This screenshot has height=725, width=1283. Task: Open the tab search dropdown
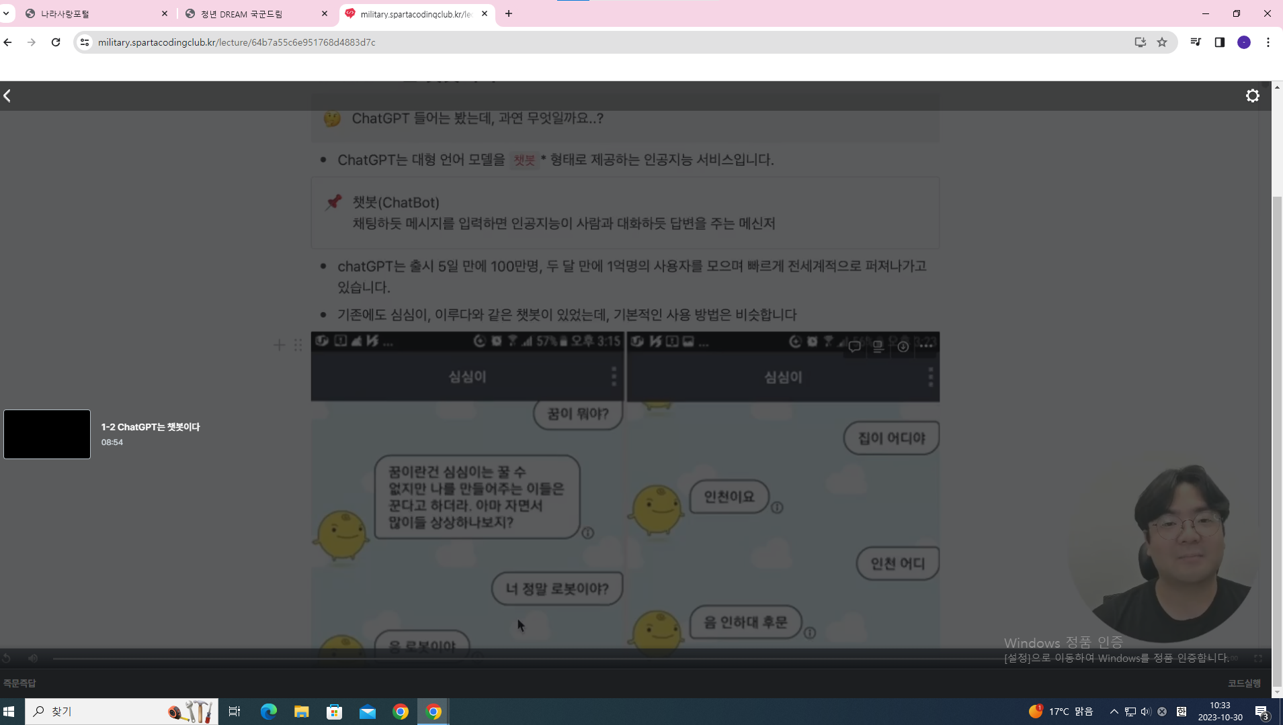pyautogui.click(x=6, y=13)
